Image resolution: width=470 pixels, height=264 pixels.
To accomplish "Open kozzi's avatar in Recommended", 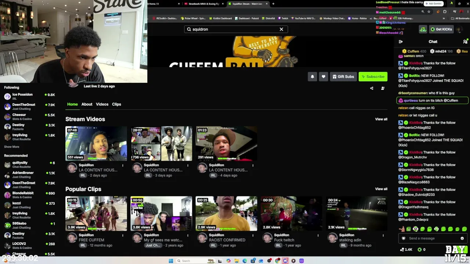I will (x=7, y=205).
